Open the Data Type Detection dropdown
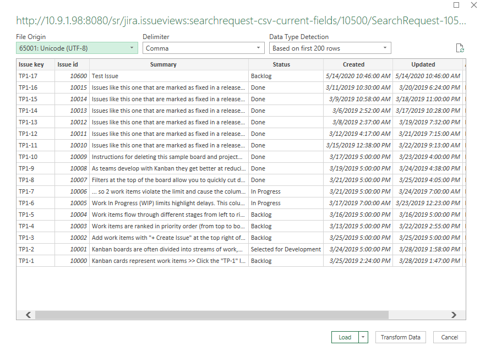The image size is (480, 357). [330, 48]
